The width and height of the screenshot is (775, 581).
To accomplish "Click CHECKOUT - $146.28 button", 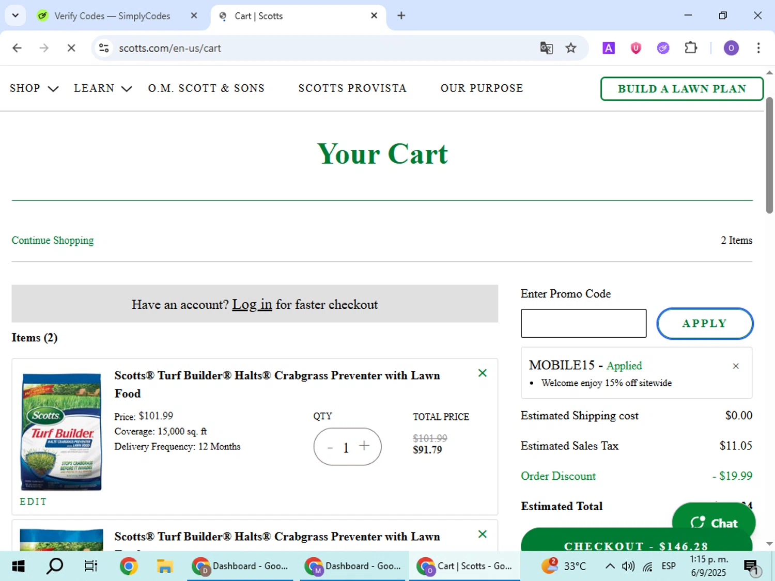I will [x=636, y=545].
